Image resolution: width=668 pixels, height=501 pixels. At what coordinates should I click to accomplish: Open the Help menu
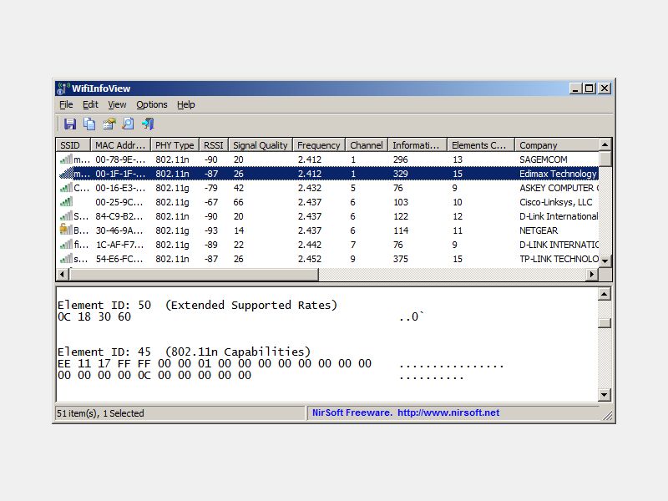(x=185, y=104)
